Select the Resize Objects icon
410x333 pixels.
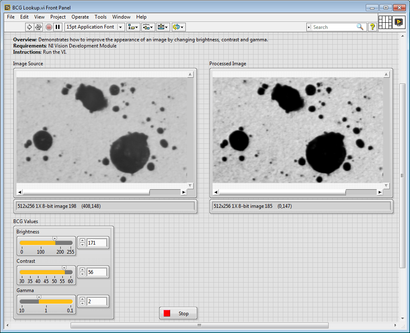point(161,27)
